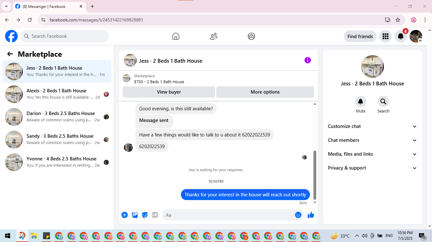Click the chat scrollbar down arrow
432x242 pixels.
pos(315,203)
